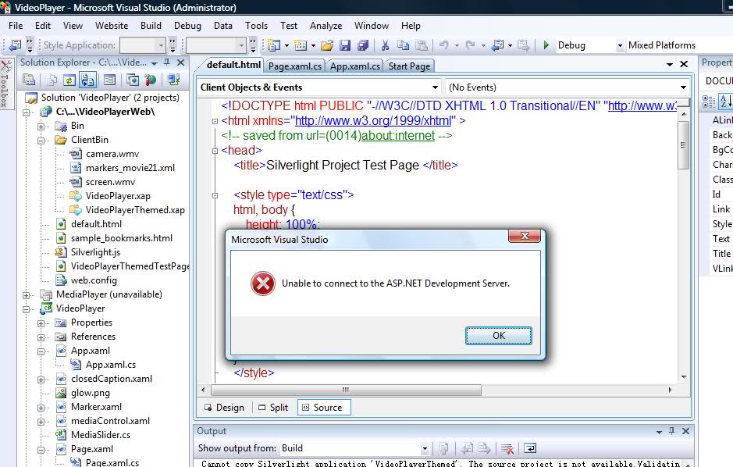Click the Navigate Backward toolbar icon
Image resolution: width=733 pixels, height=467 pixels.
(497, 45)
